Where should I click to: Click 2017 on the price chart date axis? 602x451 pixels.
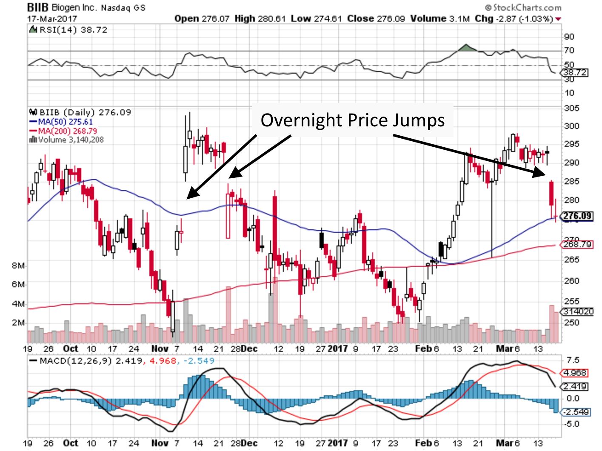pyautogui.click(x=338, y=349)
